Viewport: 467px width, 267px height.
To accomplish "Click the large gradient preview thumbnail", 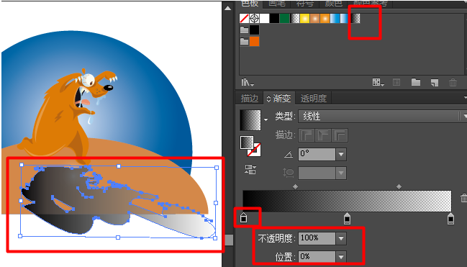I will pos(250,120).
